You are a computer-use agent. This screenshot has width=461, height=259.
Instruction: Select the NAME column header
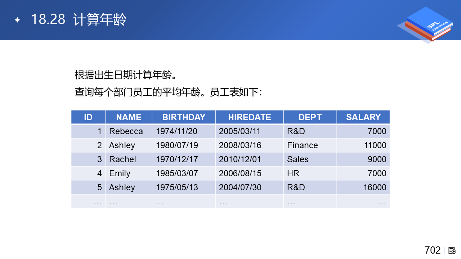click(129, 117)
